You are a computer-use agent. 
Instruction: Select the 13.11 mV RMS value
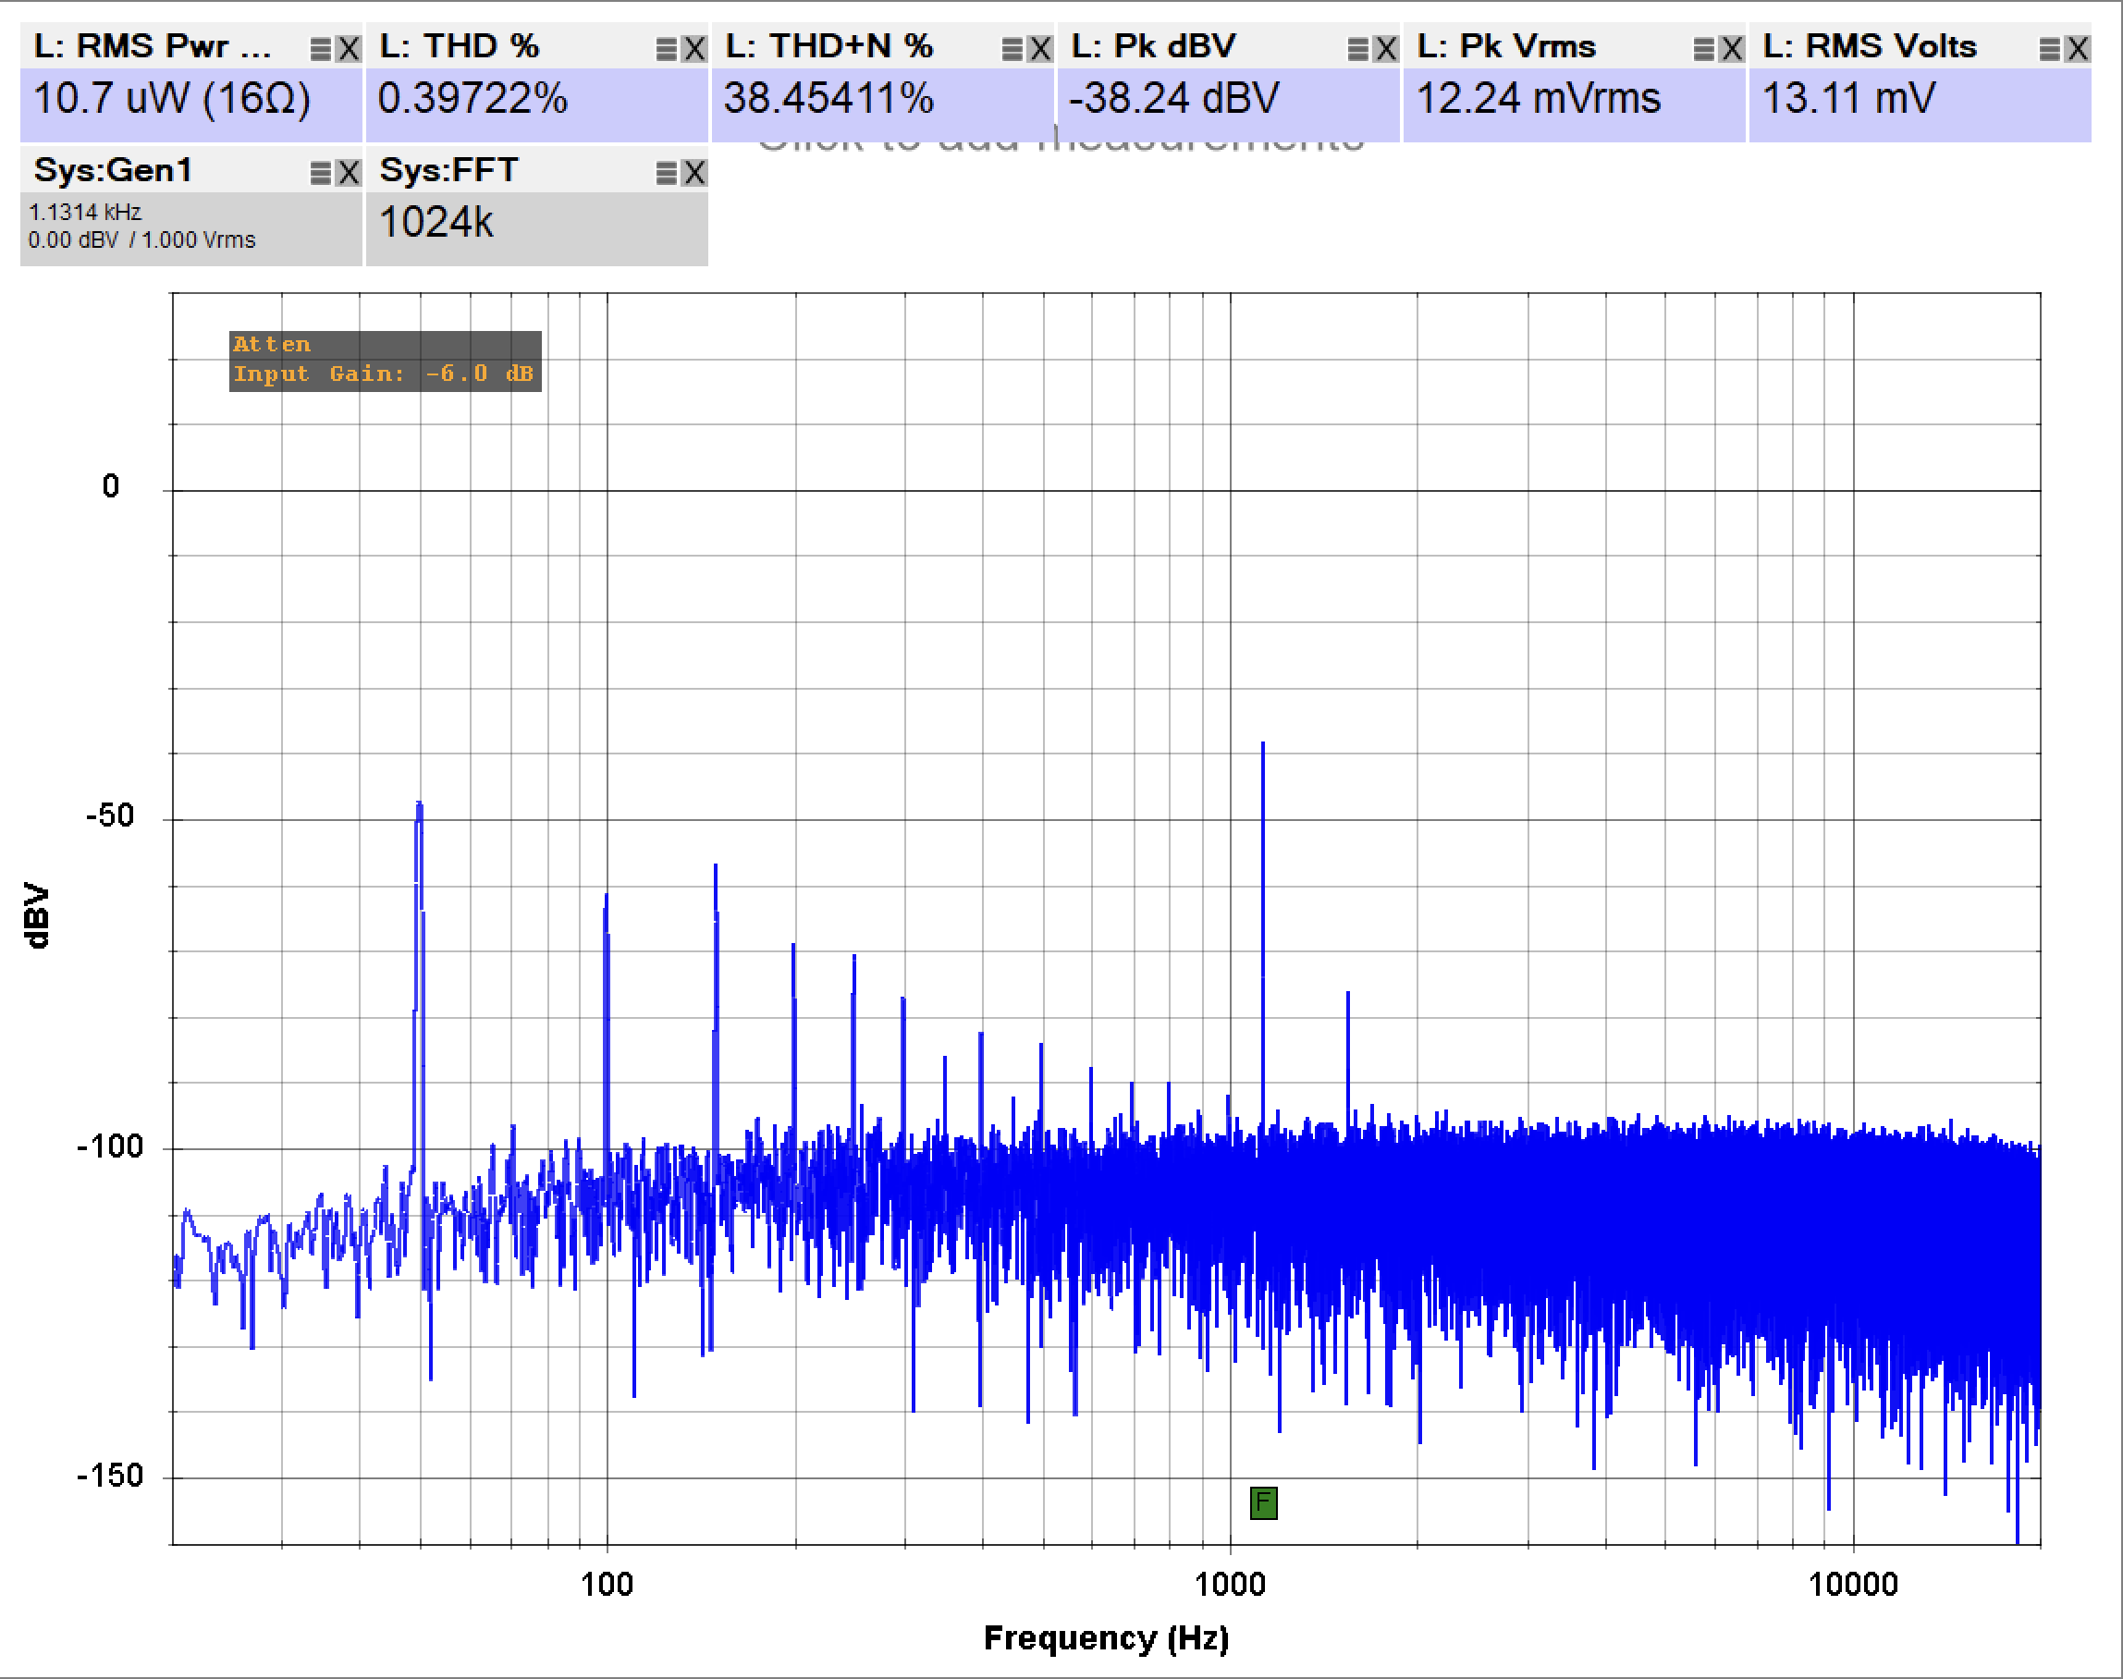click(1848, 98)
